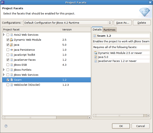Open the Configurations dropdown
The width and height of the screenshot is (153, 133).
67,23
